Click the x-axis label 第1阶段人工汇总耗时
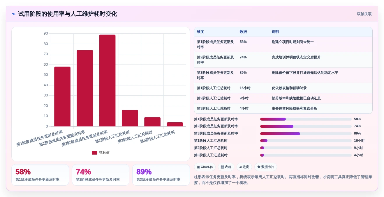Viewport: 384px width, 197px height. pyautogui.click(x=112, y=137)
